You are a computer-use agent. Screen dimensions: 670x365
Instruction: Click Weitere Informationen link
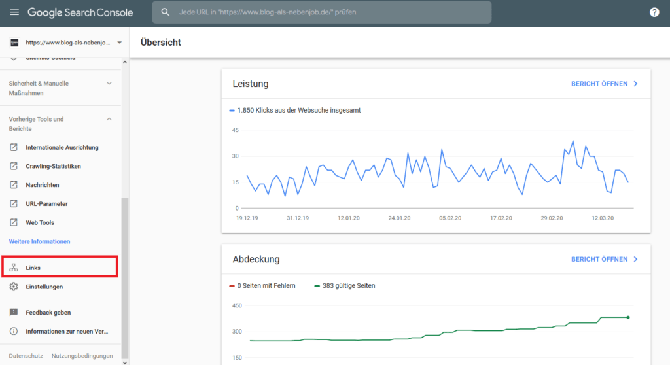pyautogui.click(x=39, y=241)
